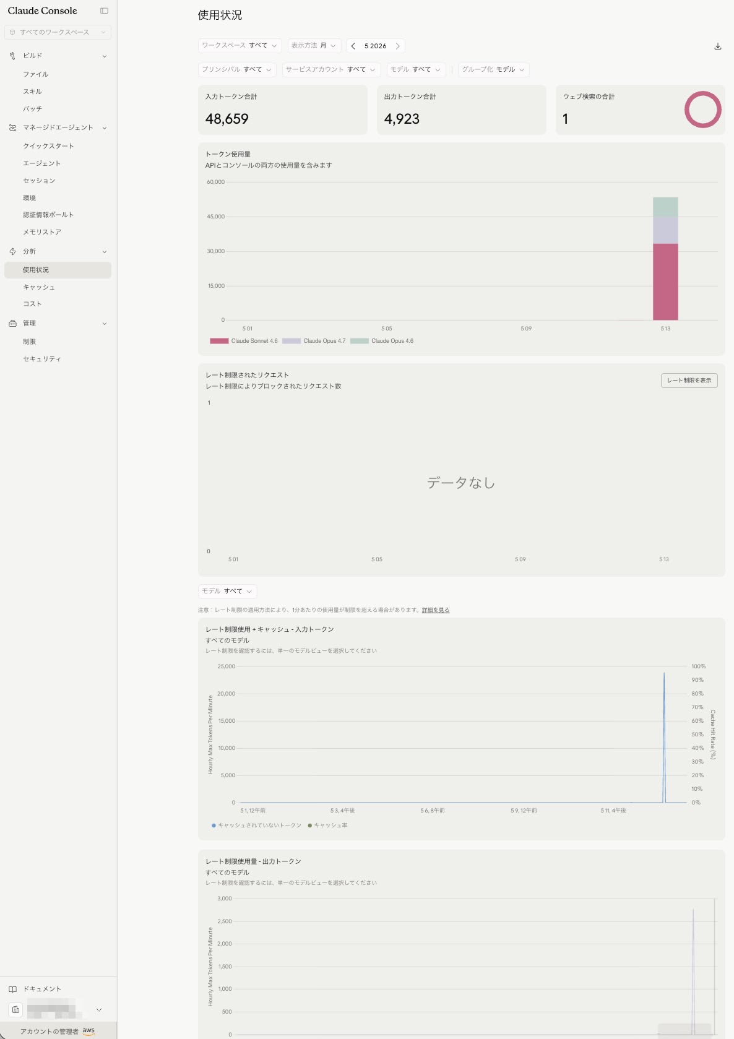Open the グループ化 モデル dropdown
This screenshot has width=734, height=1039.
[493, 69]
